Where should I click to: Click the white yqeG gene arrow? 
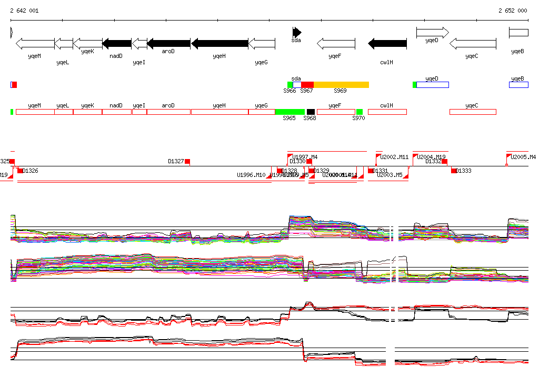click(x=262, y=44)
